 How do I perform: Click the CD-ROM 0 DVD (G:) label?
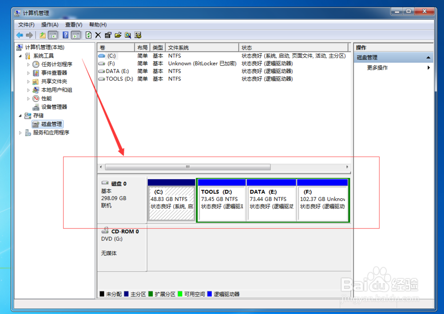pos(122,248)
